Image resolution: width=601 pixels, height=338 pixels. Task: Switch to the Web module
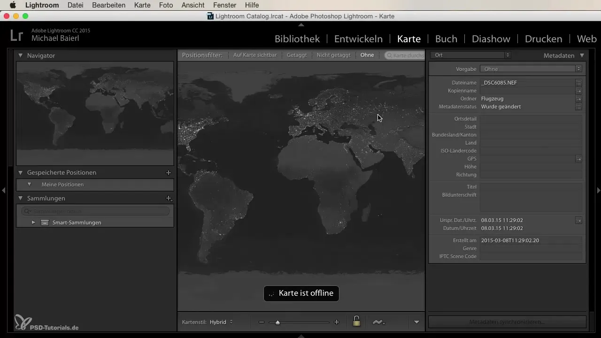tap(587, 39)
